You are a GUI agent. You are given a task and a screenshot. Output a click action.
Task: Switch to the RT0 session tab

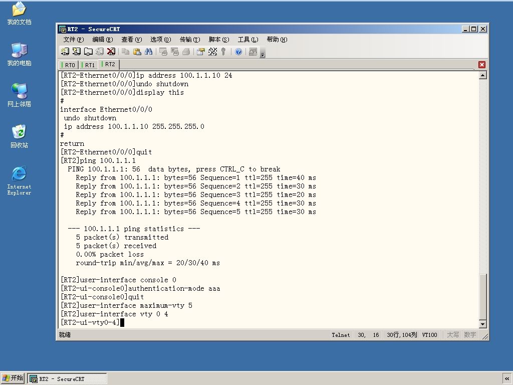coord(69,65)
